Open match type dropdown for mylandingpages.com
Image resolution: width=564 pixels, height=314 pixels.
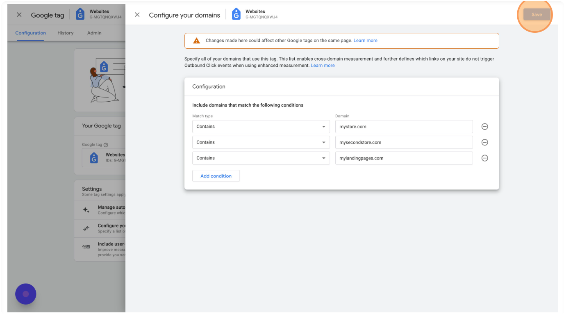pos(261,158)
